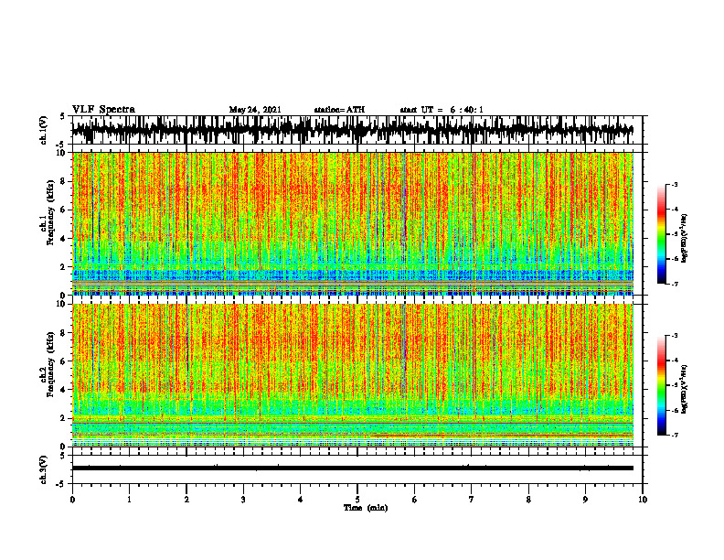Viewport: 724px width, 560px height.
Task: Click inside the ch.1 frequency spectrogram
Action: tap(353, 223)
